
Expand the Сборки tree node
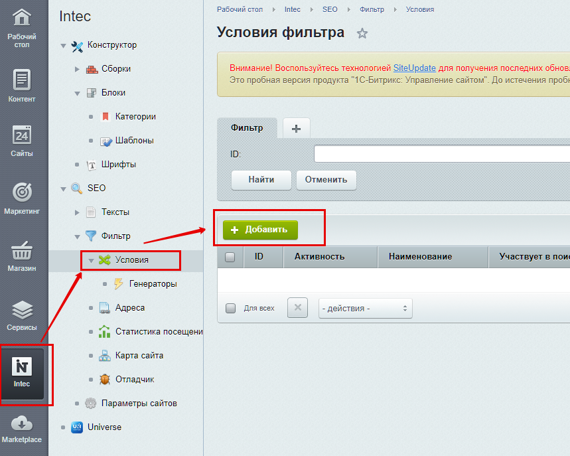77,69
